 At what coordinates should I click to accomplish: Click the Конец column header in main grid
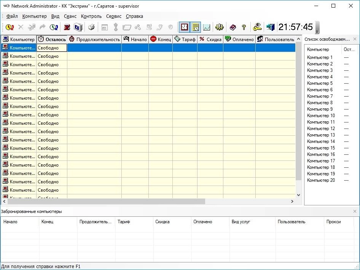tap(161, 39)
